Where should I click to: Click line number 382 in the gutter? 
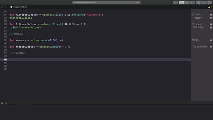(5, 40)
